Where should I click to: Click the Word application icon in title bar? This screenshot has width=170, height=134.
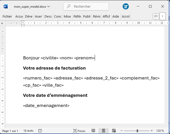6,6
